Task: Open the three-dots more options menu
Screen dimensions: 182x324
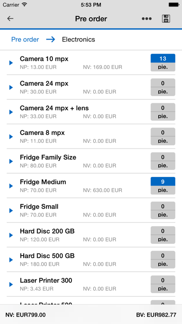Action: pos(147,19)
